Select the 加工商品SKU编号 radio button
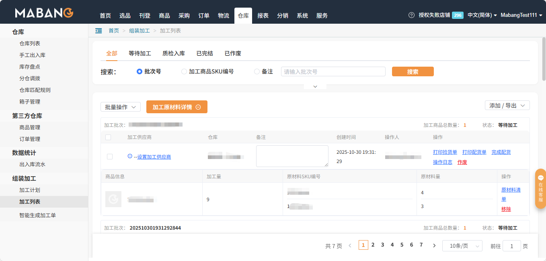This screenshot has width=546, height=261. coord(184,71)
